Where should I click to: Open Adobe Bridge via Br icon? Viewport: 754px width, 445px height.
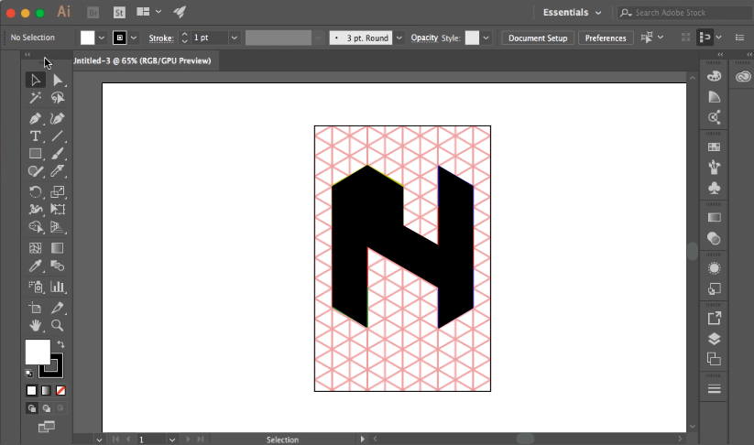pos(93,13)
